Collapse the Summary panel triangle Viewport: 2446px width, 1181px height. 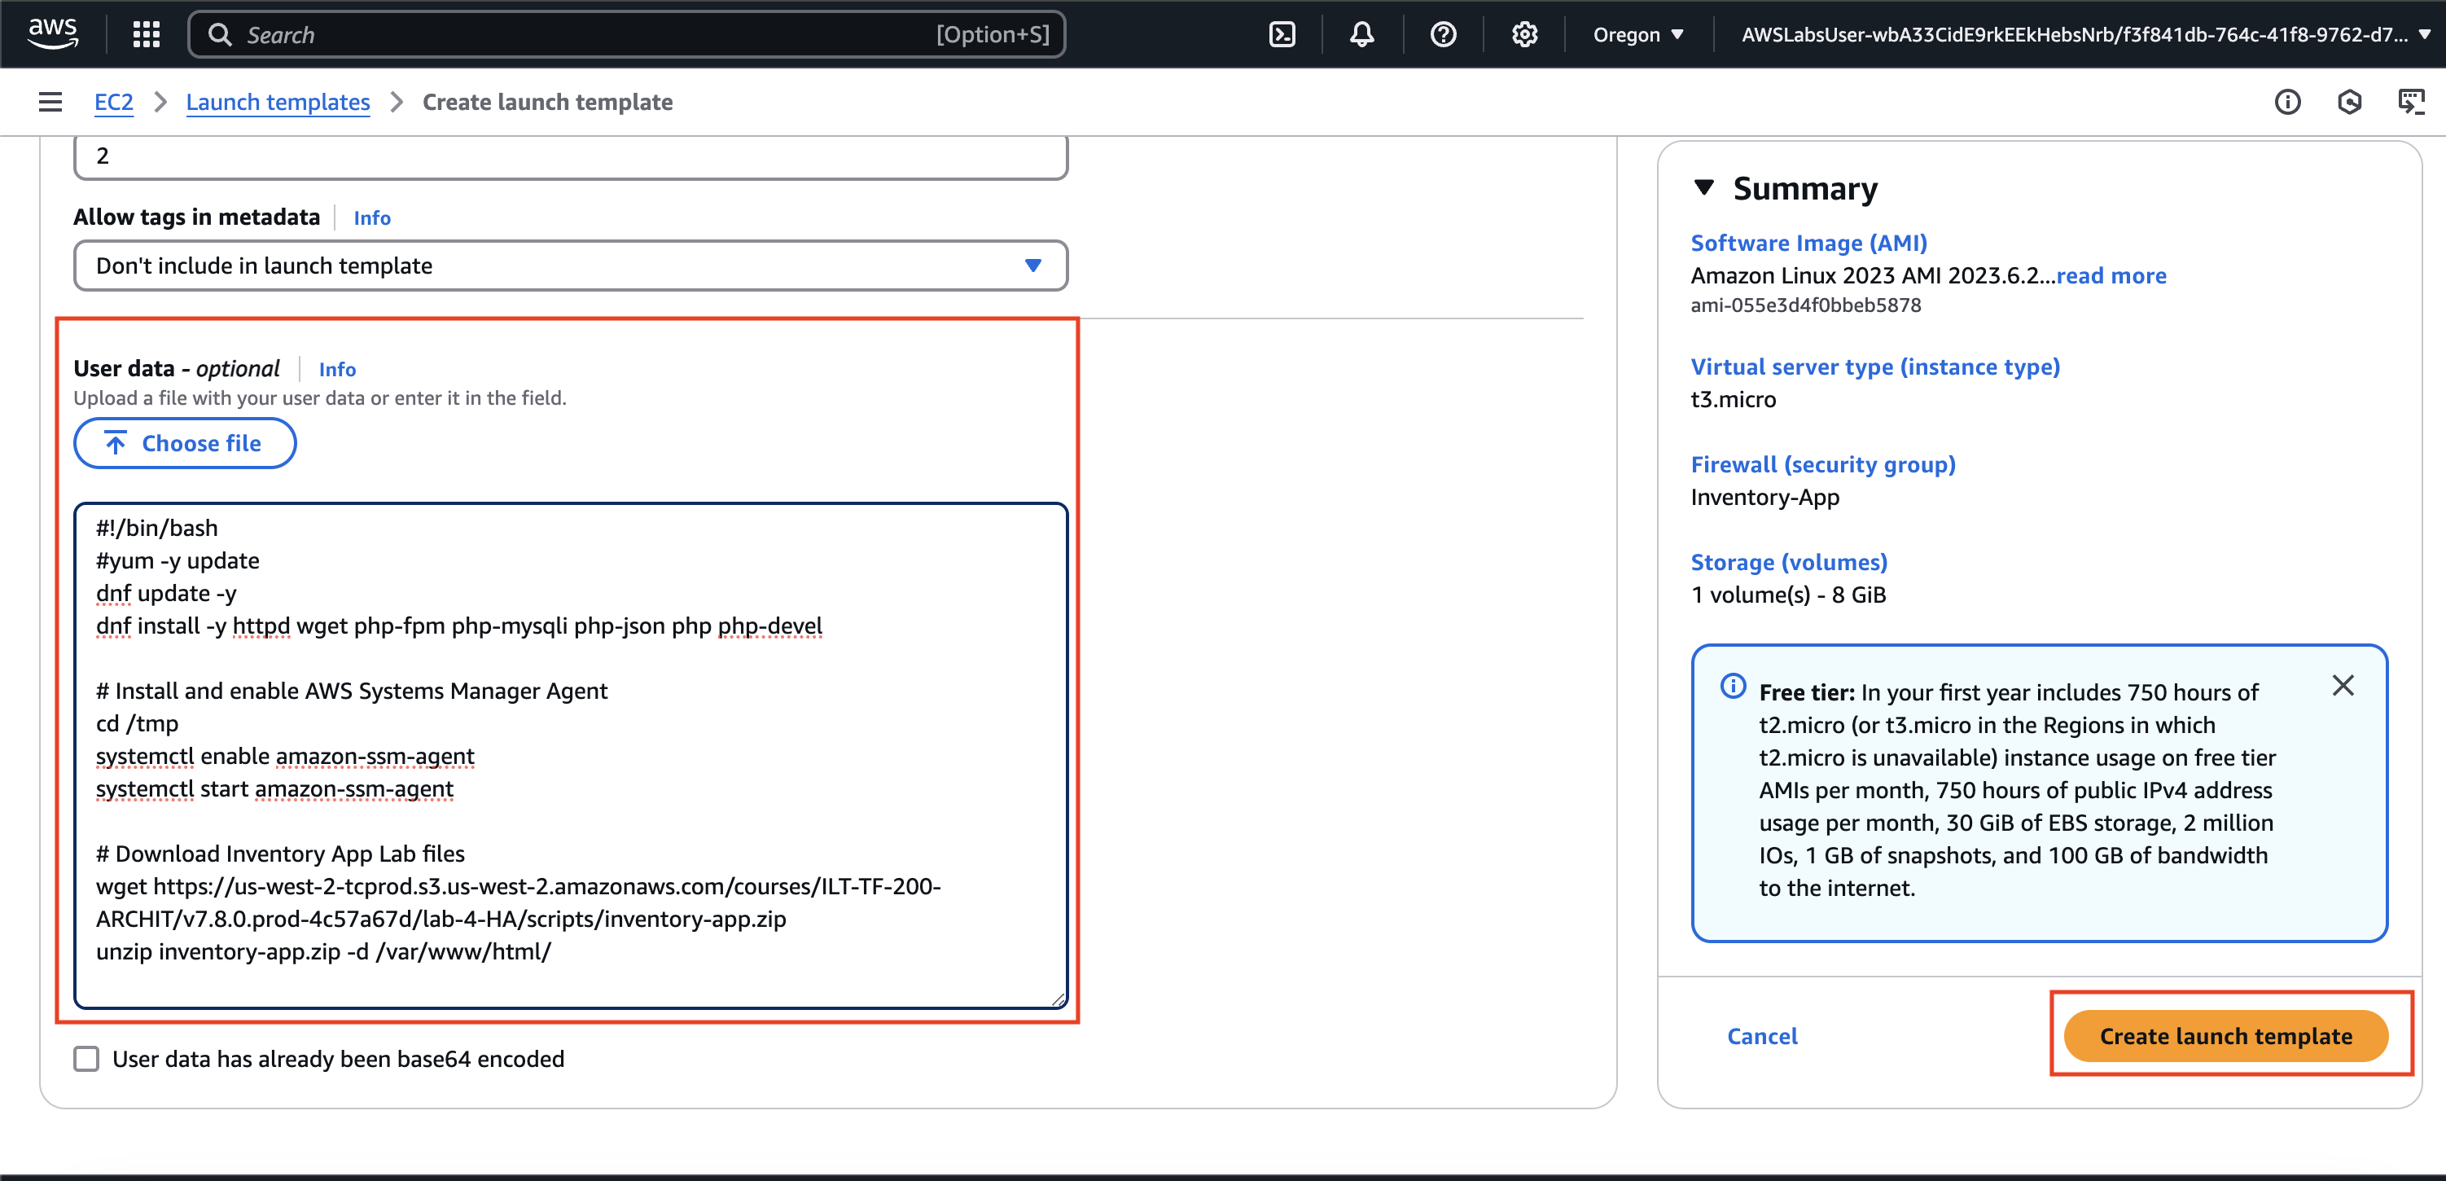click(1703, 187)
